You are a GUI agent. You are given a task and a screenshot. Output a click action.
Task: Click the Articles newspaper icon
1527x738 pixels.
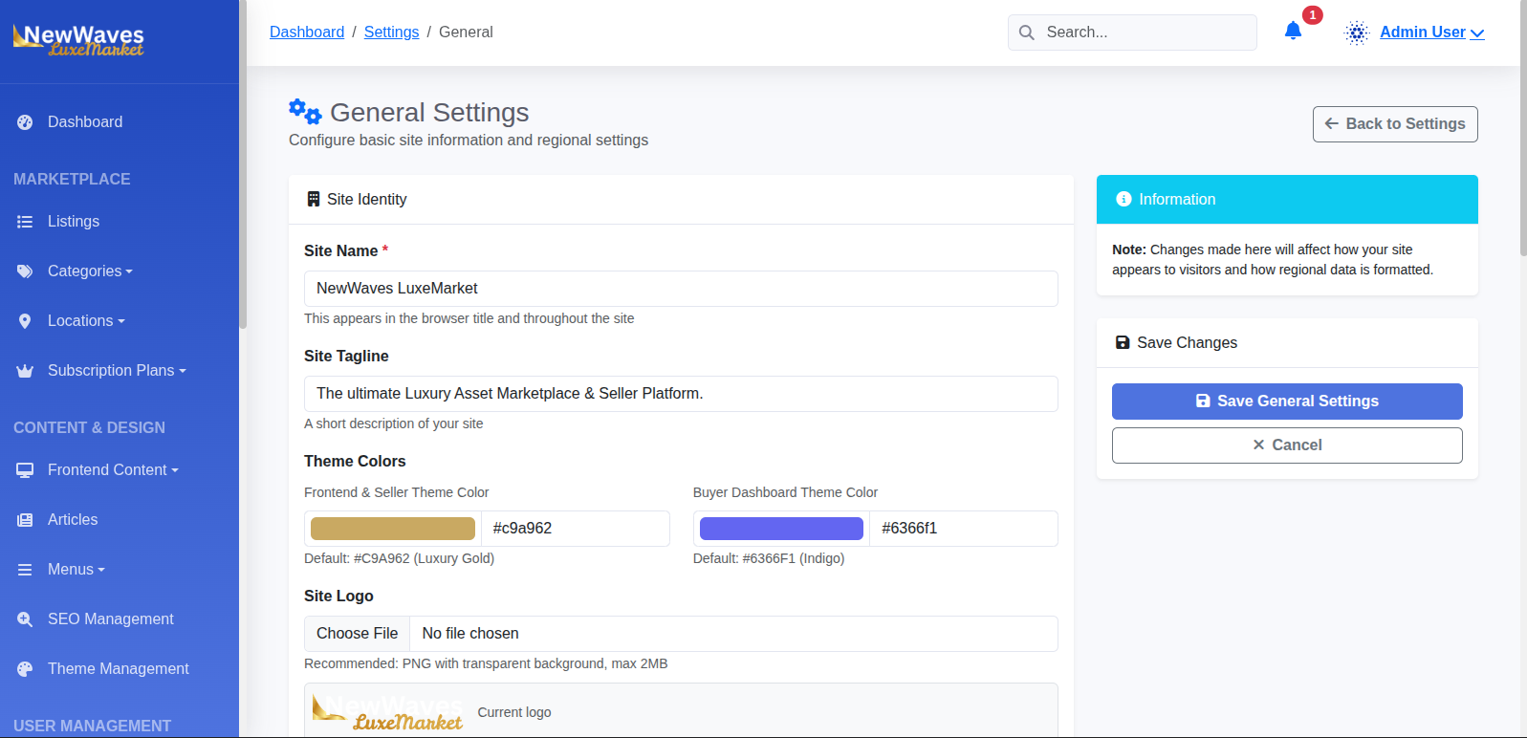[25, 520]
